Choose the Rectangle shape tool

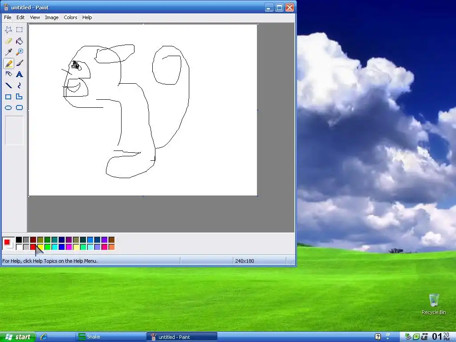coord(8,97)
